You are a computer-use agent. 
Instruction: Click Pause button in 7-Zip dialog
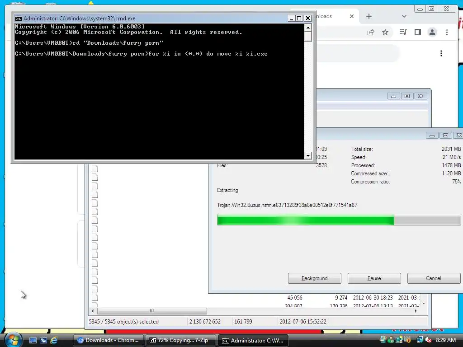click(374, 278)
